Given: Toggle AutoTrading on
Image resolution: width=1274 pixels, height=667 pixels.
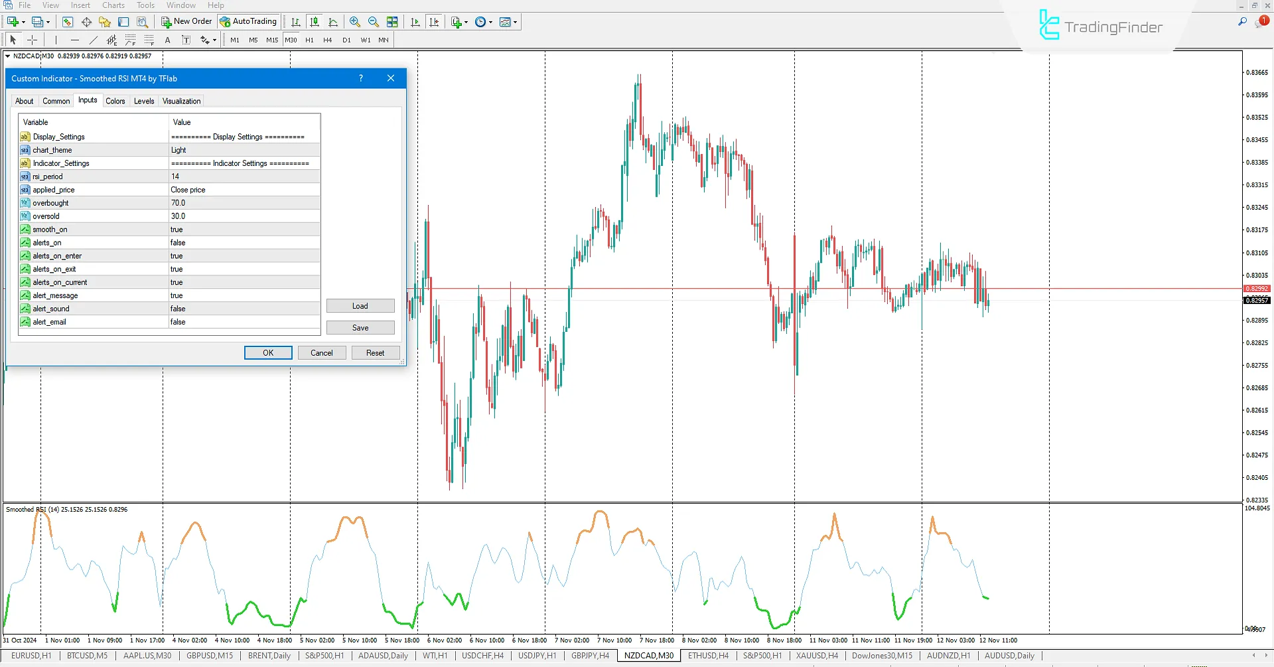Looking at the screenshot, I should [248, 21].
